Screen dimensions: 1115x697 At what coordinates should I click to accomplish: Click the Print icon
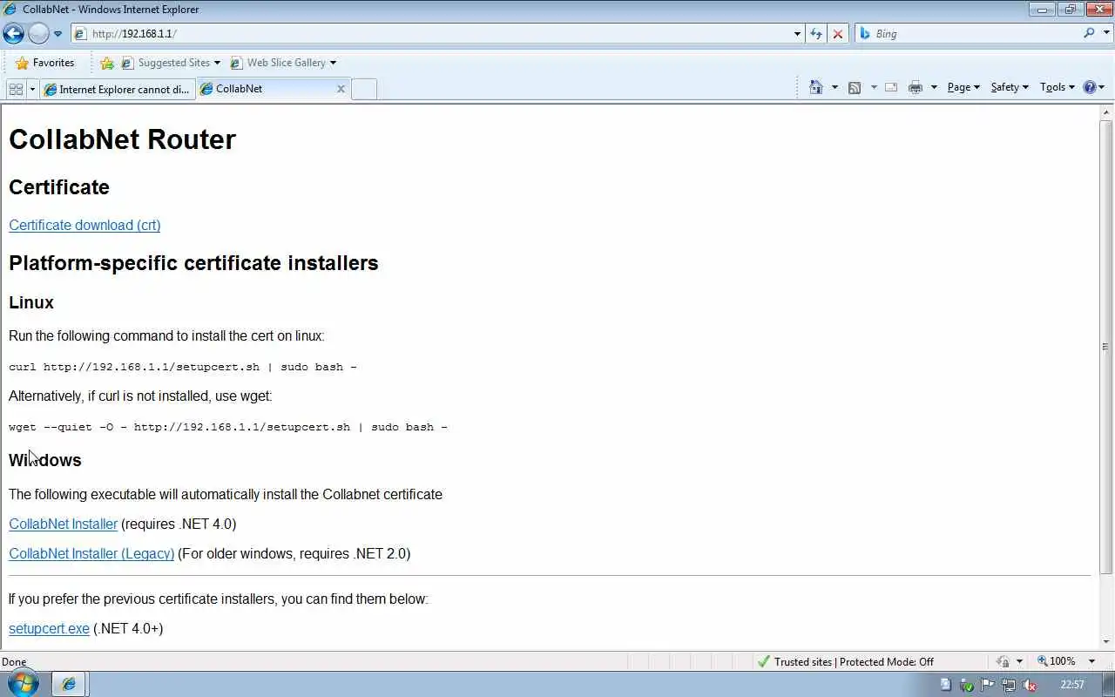click(x=915, y=87)
